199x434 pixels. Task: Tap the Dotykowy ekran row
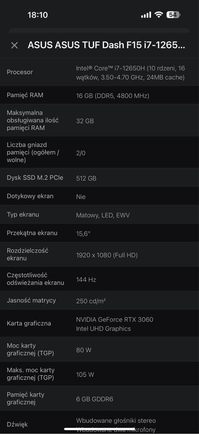(x=99, y=196)
